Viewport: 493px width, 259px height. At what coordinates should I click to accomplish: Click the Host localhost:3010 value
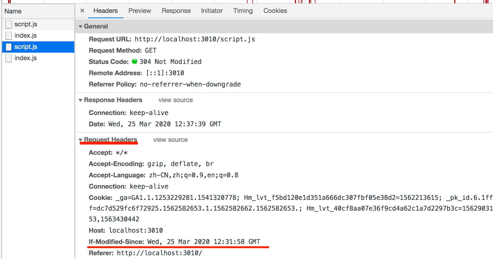[136, 231]
